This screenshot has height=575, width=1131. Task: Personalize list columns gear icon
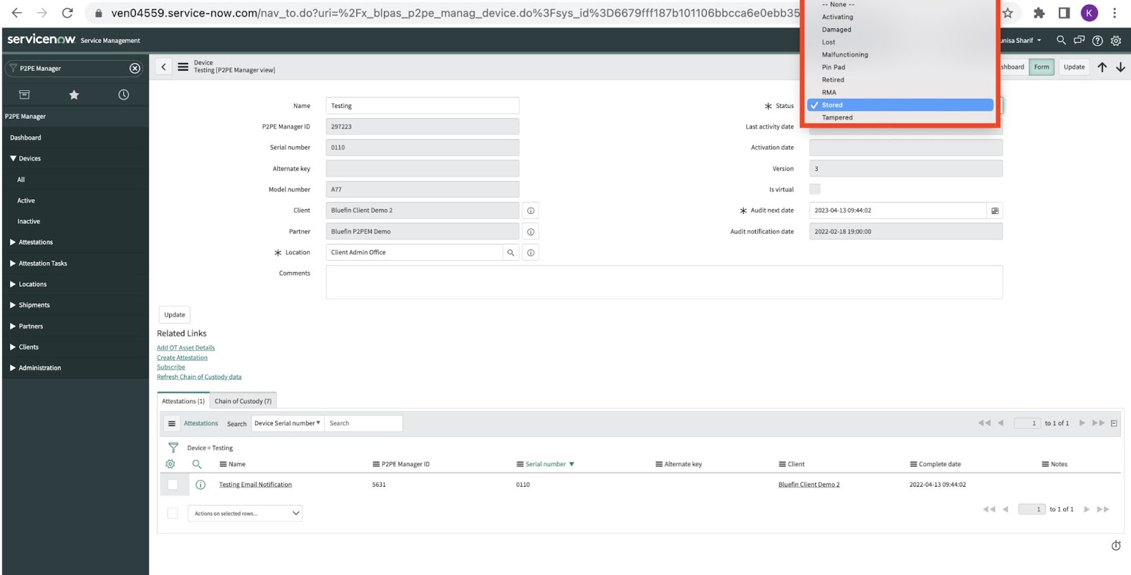pyautogui.click(x=170, y=464)
